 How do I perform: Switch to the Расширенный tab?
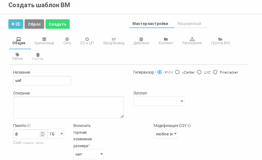pyautogui.click(x=189, y=24)
